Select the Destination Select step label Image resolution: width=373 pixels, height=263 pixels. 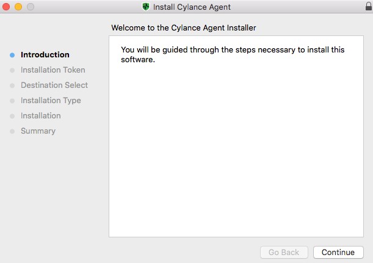54,85
